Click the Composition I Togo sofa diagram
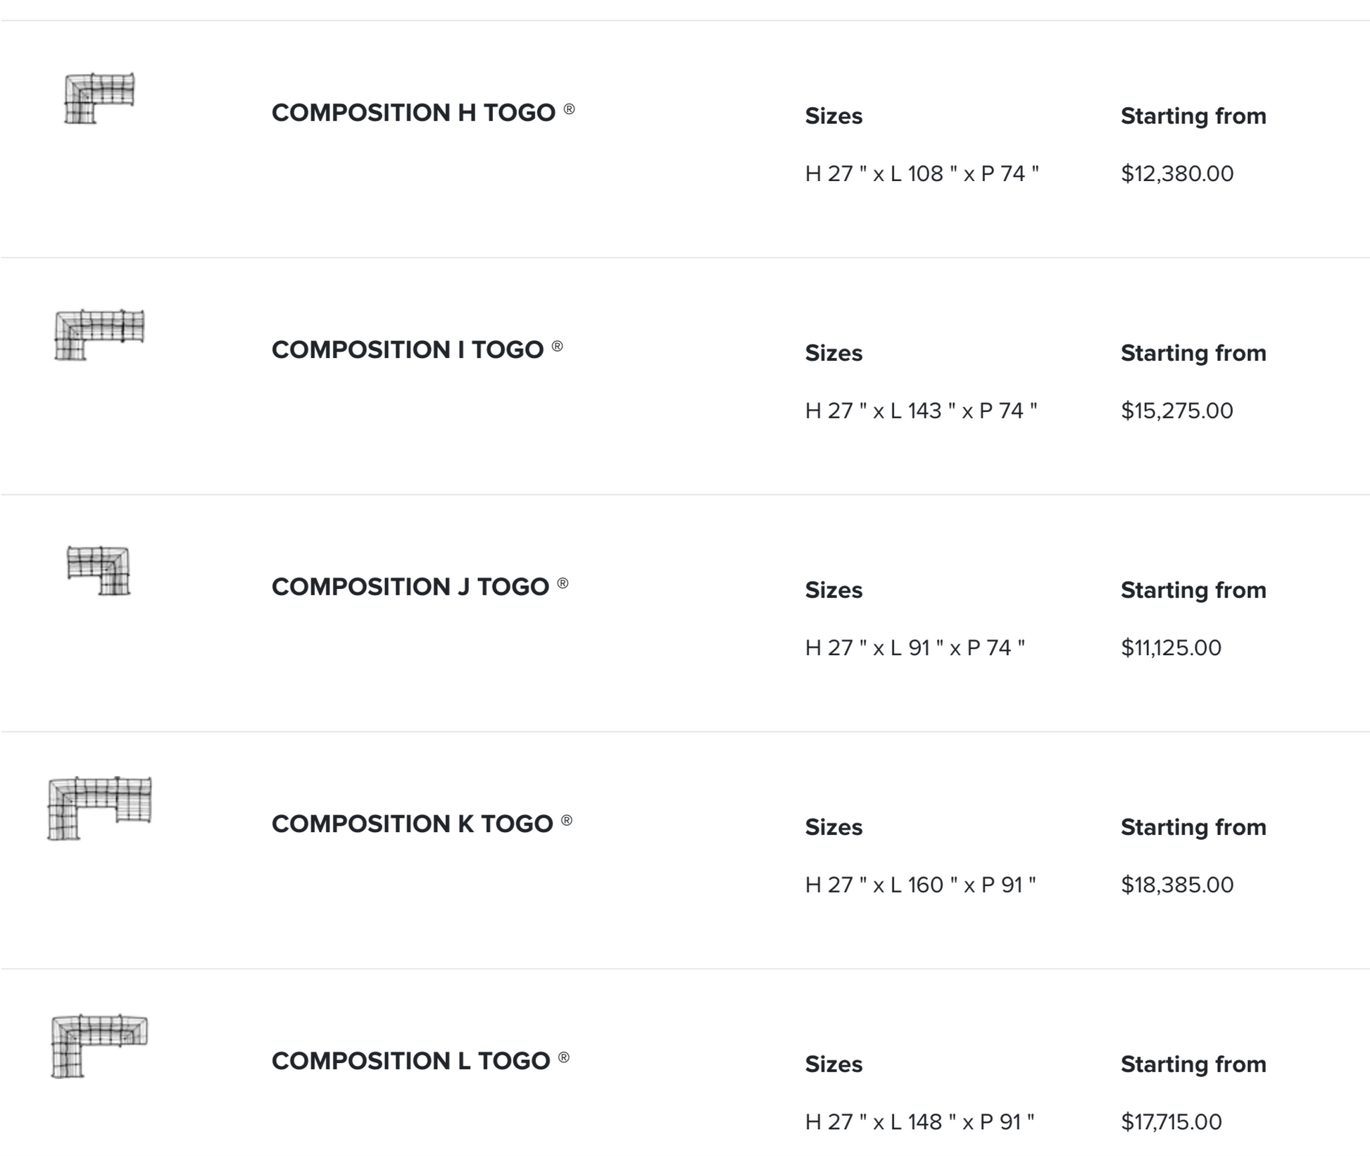This screenshot has width=1370, height=1156. (99, 335)
